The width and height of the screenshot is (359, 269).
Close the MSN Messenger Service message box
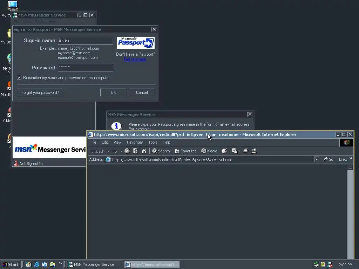coord(250,115)
